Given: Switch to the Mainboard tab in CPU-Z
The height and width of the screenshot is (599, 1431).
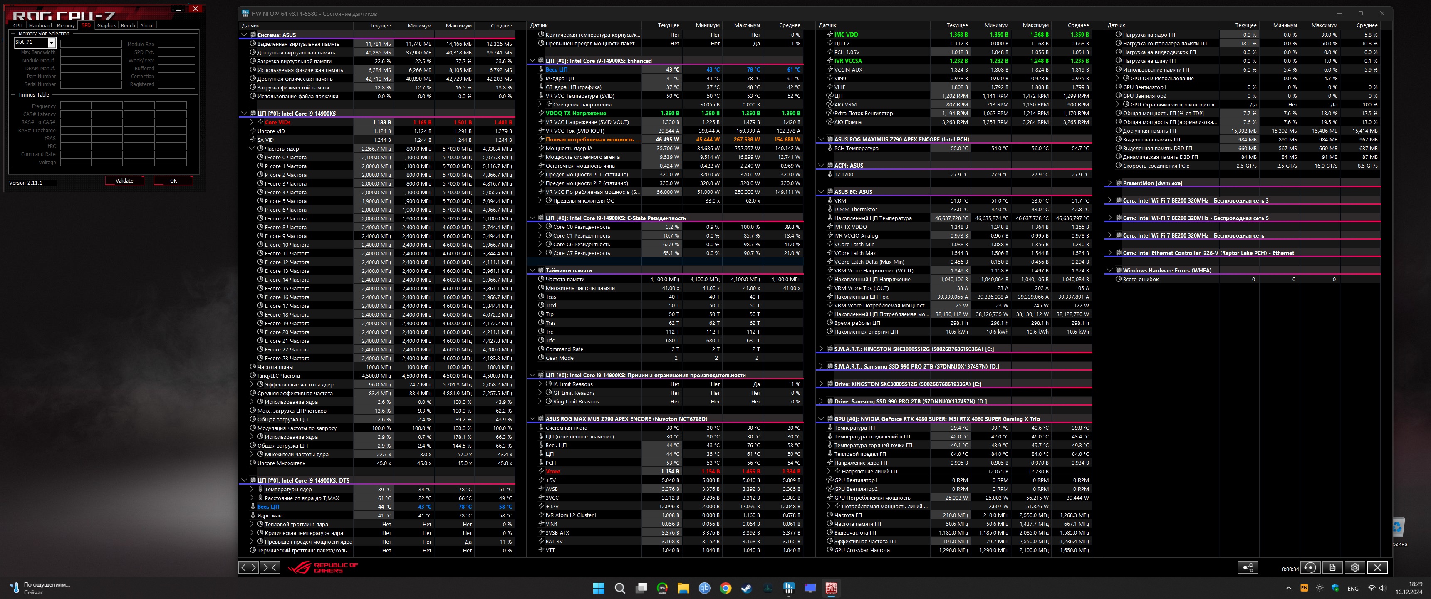Looking at the screenshot, I should pyautogui.click(x=40, y=25).
